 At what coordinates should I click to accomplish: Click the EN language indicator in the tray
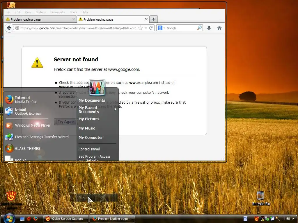[x=246, y=219]
